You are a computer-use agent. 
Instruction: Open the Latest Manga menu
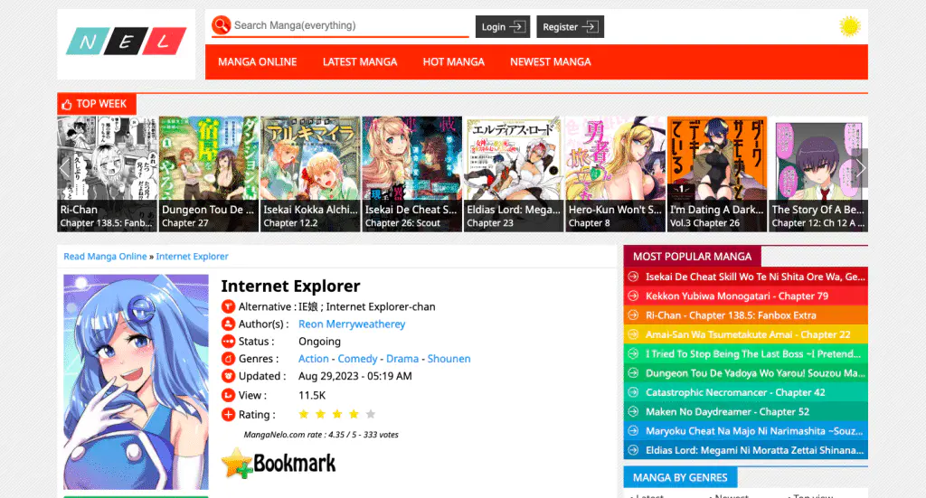360,62
